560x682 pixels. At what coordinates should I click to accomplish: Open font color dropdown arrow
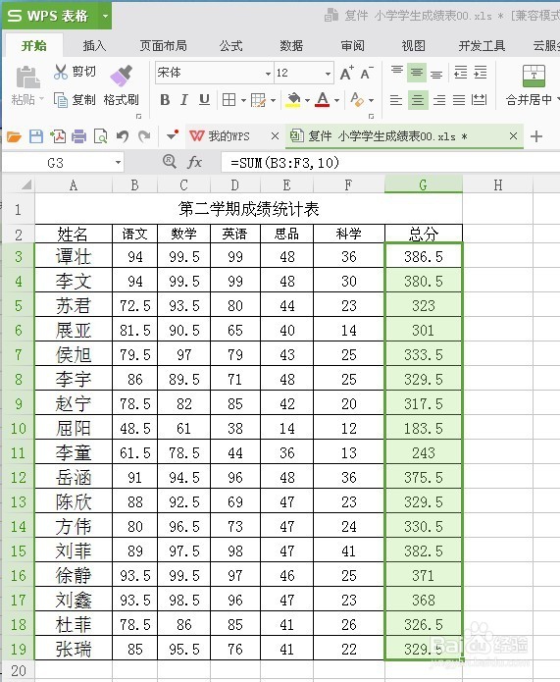(x=336, y=100)
